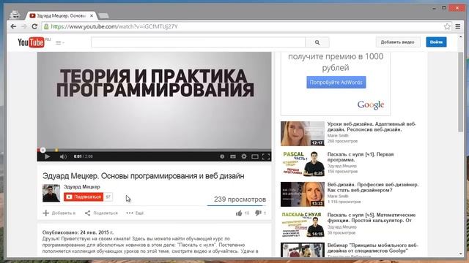
Task: Dislike the video with thumbs down
Action: (258, 213)
